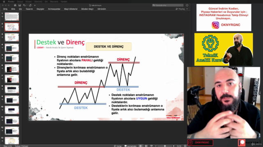Click the word PAHALI in slide text
The image size is (263, 147).
[87, 60]
